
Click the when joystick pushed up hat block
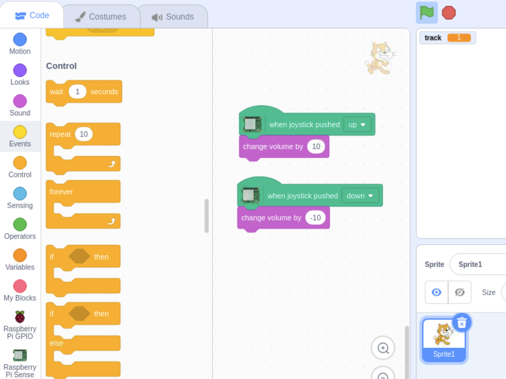coord(303,124)
